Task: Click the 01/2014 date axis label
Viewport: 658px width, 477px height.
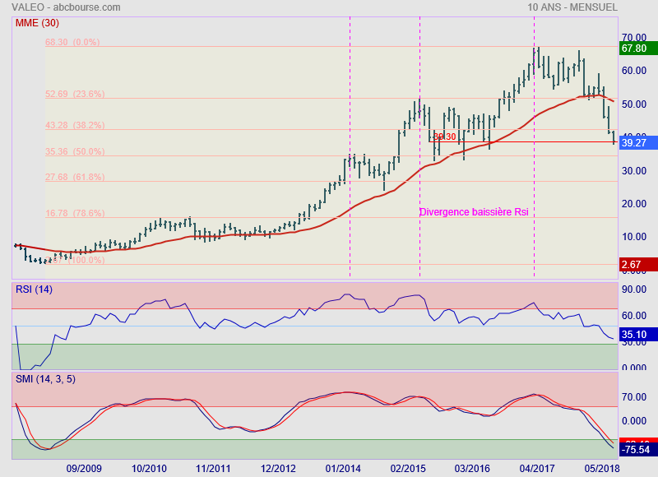Action: (x=343, y=468)
